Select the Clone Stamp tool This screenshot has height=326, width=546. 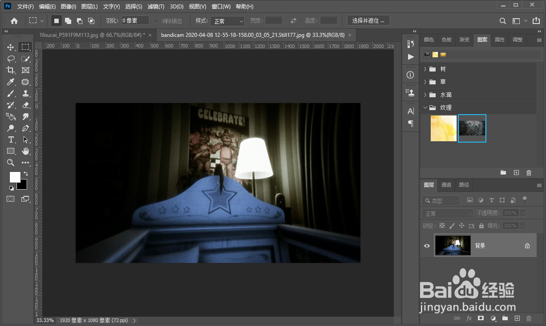click(25, 93)
